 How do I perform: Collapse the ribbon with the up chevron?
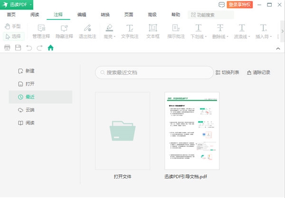coord(278,48)
